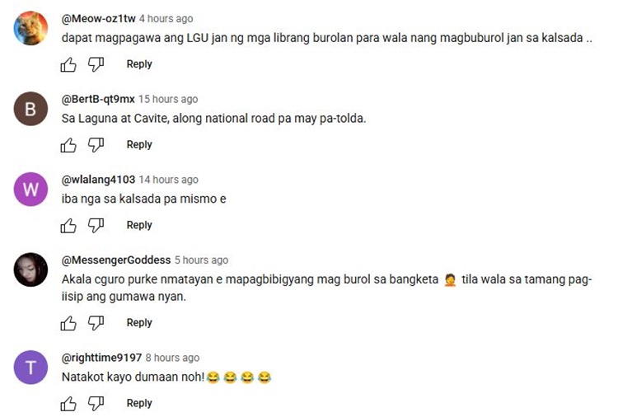Image resolution: width=618 pixels, height=417 pixels.
Task: Open the 8 hours ago timestamp link
Action: click(173, 358)
